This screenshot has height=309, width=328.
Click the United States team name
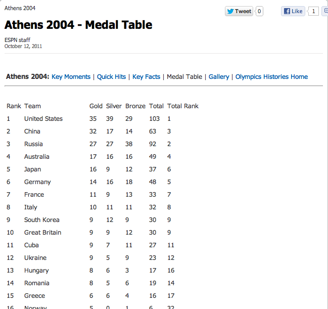point(43,119)
